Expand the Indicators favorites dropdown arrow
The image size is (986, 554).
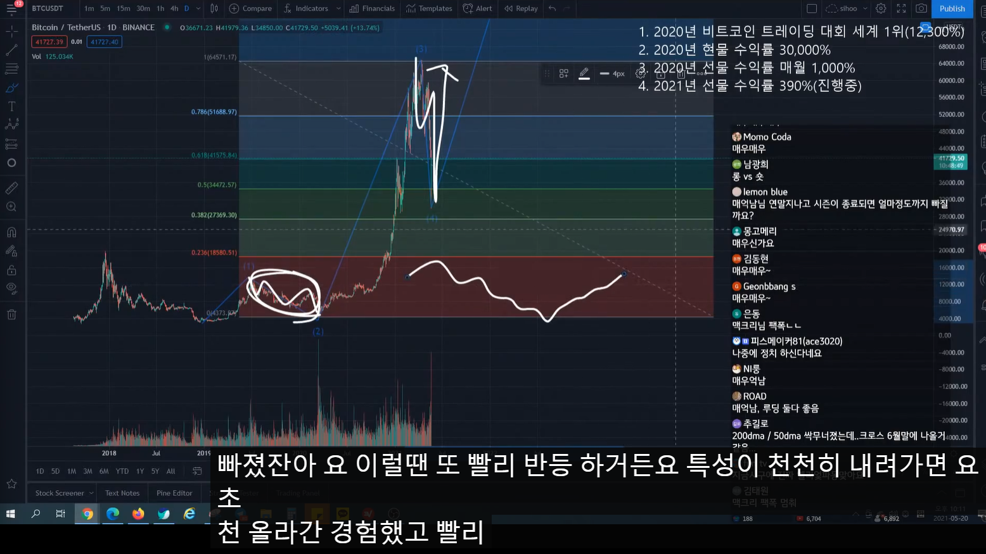pos(338,9)
